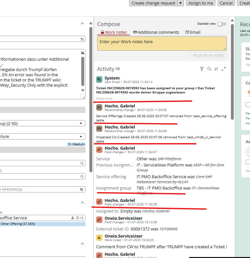Click field changes pencil icon at 11:34:07
Viewport: 250px width, 258px height.
tap(99, 150)
